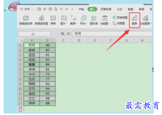Click the Name Box showing A1
Screen dimensions: 162x115
pos(33,34)
